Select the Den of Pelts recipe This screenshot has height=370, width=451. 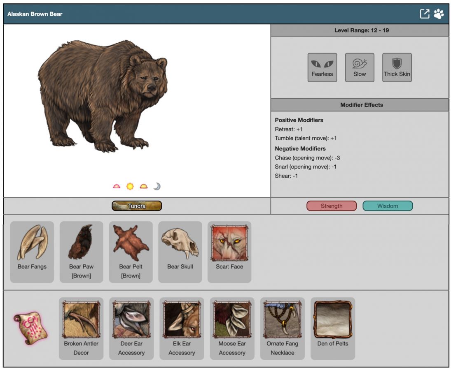click(x=333, y=328)
